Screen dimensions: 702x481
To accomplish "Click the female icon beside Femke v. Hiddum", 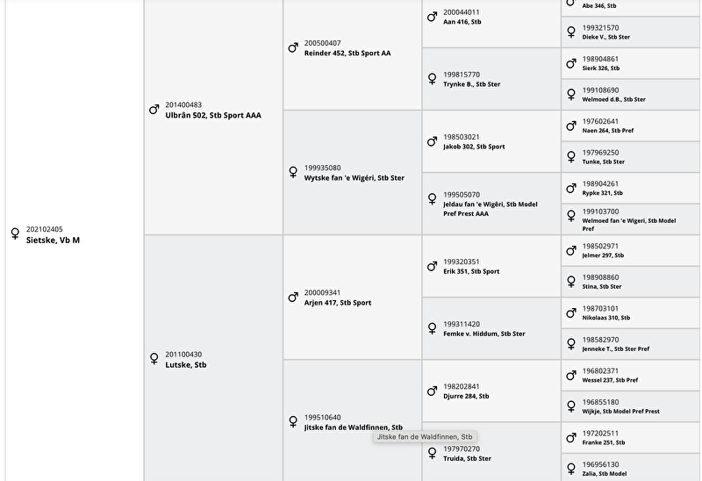I will (x=432, y=327).
